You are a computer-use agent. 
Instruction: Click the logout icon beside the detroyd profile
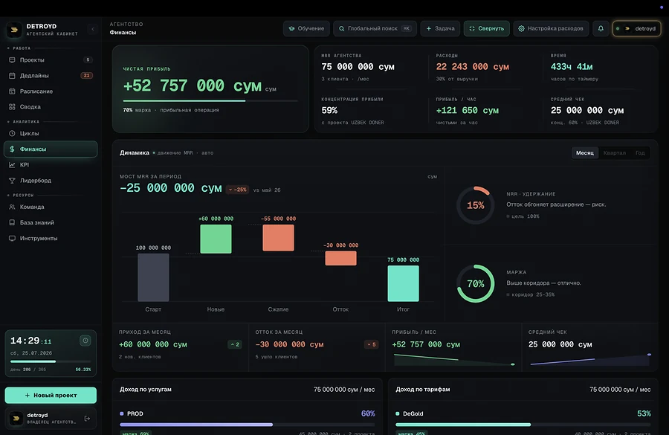coord(88,419)
